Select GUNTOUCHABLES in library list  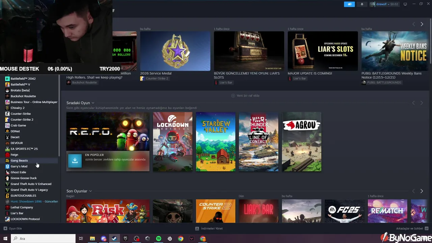pyautogui.click(x=23, y=195)
